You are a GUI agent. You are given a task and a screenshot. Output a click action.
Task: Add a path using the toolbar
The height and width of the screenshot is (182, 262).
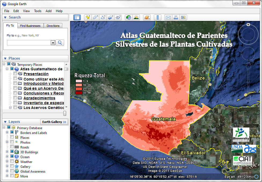(x=103, y=17)
